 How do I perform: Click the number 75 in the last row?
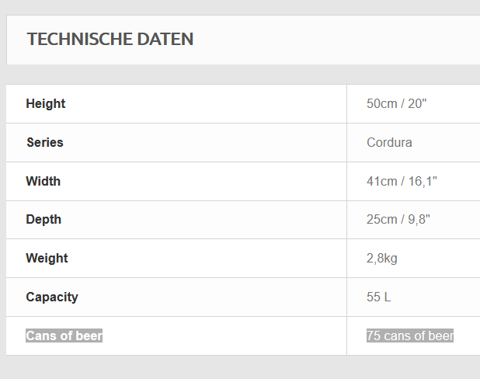(374, 336)
